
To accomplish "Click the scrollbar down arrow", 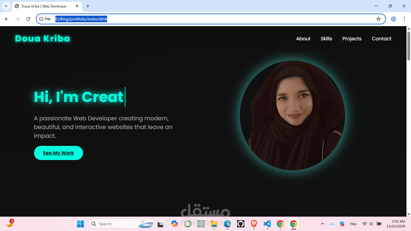I will coord(409,214).
